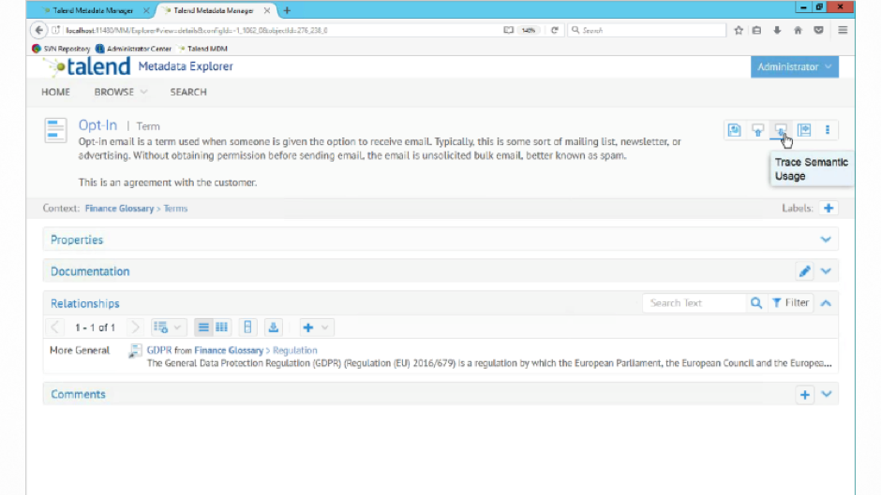Click the 'More General' relationship type label
The image size is (881, 495).
(x=80, y=350)
